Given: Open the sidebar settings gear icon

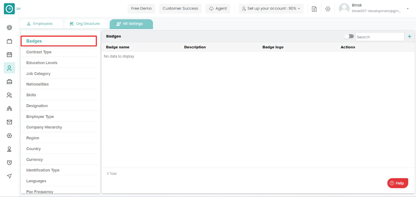Looking at the screenshot, I should [9, 136].
